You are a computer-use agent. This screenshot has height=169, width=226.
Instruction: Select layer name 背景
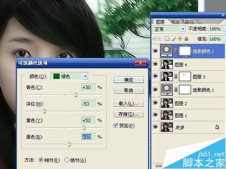[179, 128]
